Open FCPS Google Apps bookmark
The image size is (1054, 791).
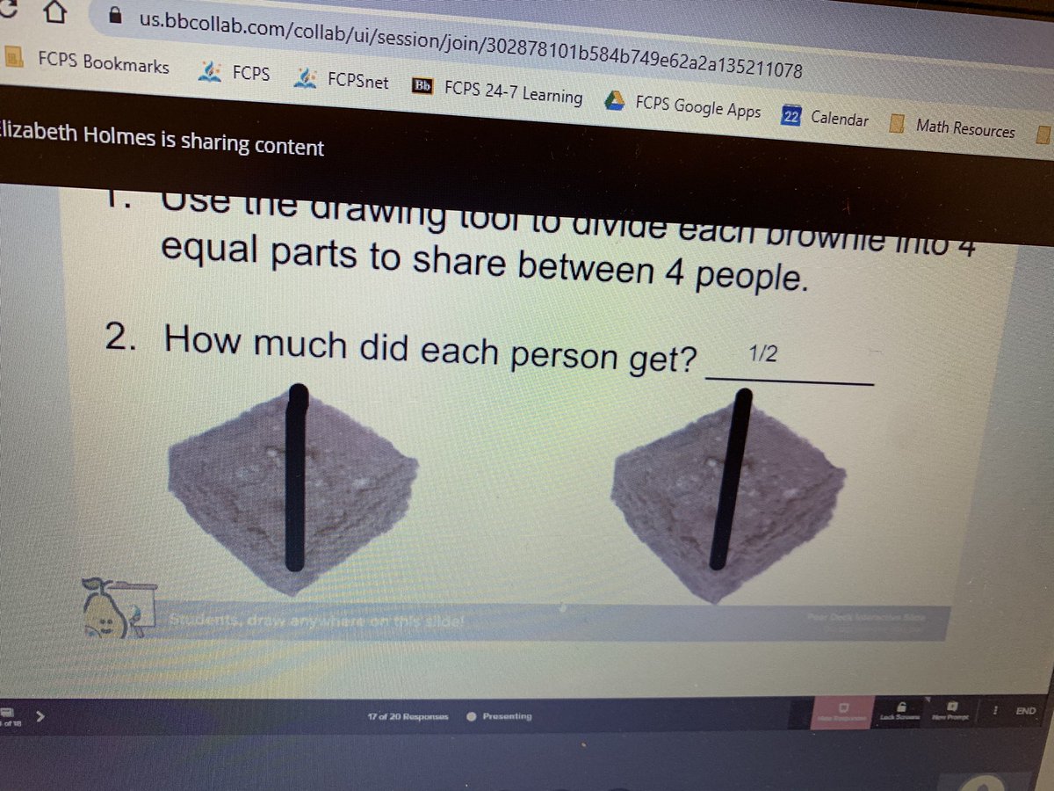click(x=683, y=105)
